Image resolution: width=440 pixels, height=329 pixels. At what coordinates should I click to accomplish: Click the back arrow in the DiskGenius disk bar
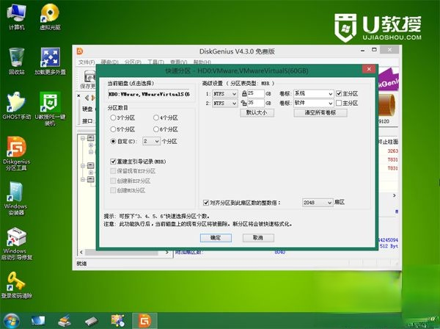pyautogui.click(x=87, y=98)
